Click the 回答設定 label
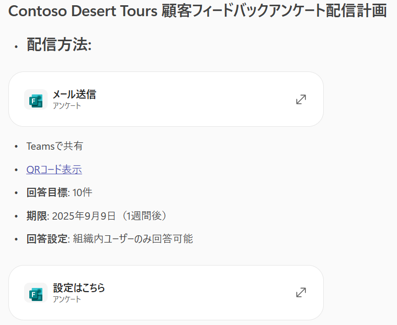The image size is (397, 325). pos(47,239)
